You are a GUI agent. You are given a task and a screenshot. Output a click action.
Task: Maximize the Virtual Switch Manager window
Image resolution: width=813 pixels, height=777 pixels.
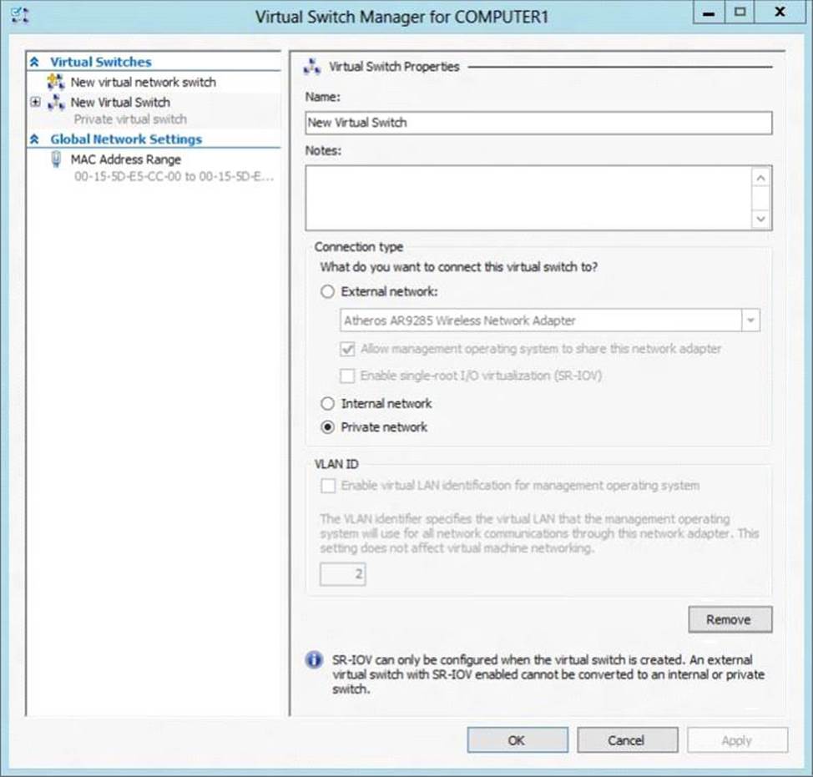[x=740, y=13]
